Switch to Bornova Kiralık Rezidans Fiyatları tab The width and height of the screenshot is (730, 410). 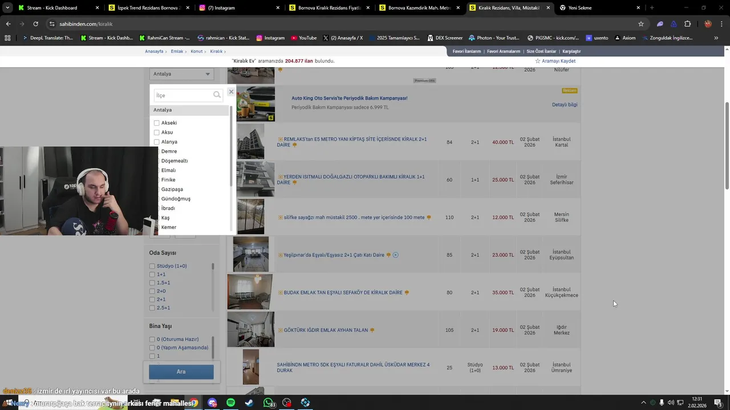pyautogui.click(x=330, y=8)
